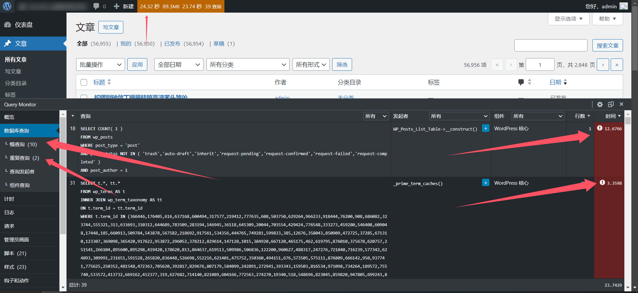Open Hooks and Actions tab

[30, 280]
